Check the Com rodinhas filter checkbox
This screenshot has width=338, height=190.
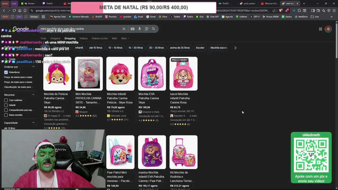[x=6, y=100]
